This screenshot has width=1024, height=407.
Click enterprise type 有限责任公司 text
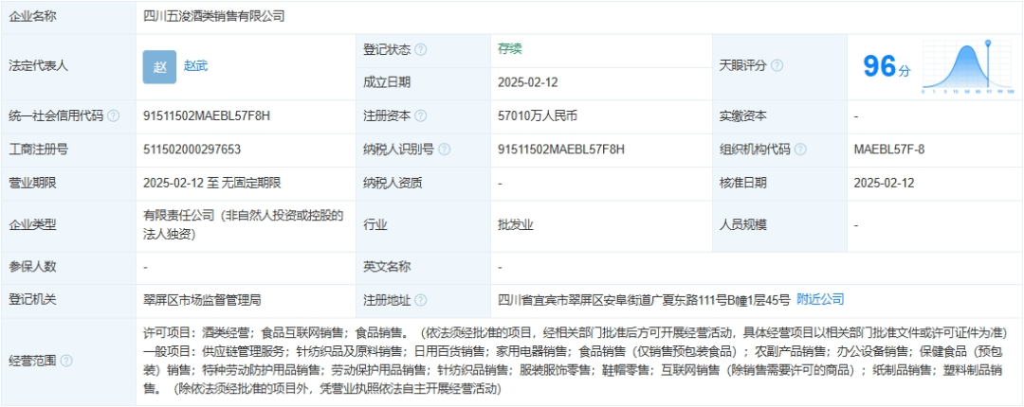(x=244, y=225)
